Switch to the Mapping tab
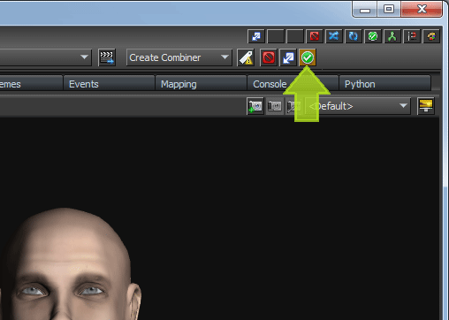This screenshot has width=449, height=320. point(201,84)
